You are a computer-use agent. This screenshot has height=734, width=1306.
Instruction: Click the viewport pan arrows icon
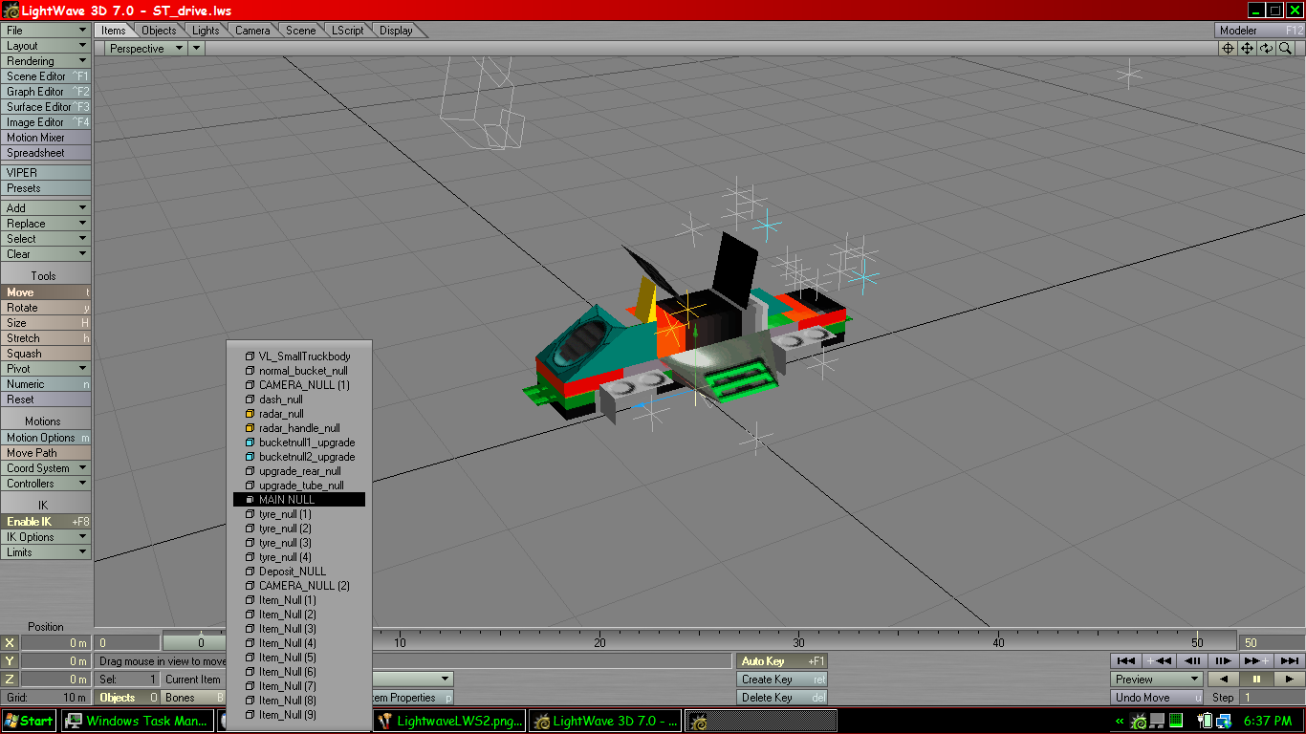[1248, 48]
